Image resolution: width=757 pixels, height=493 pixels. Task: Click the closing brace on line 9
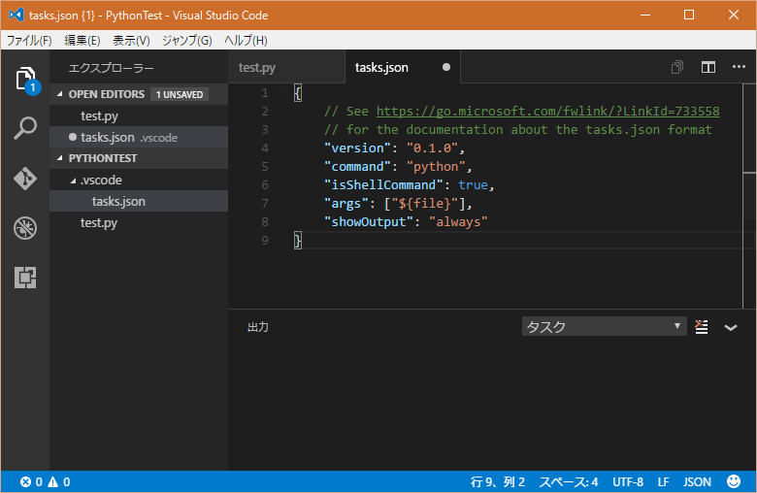click(298, 240)
